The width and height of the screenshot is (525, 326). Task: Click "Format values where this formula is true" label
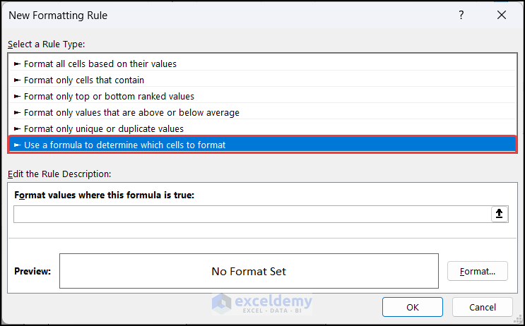pos(104,195)
